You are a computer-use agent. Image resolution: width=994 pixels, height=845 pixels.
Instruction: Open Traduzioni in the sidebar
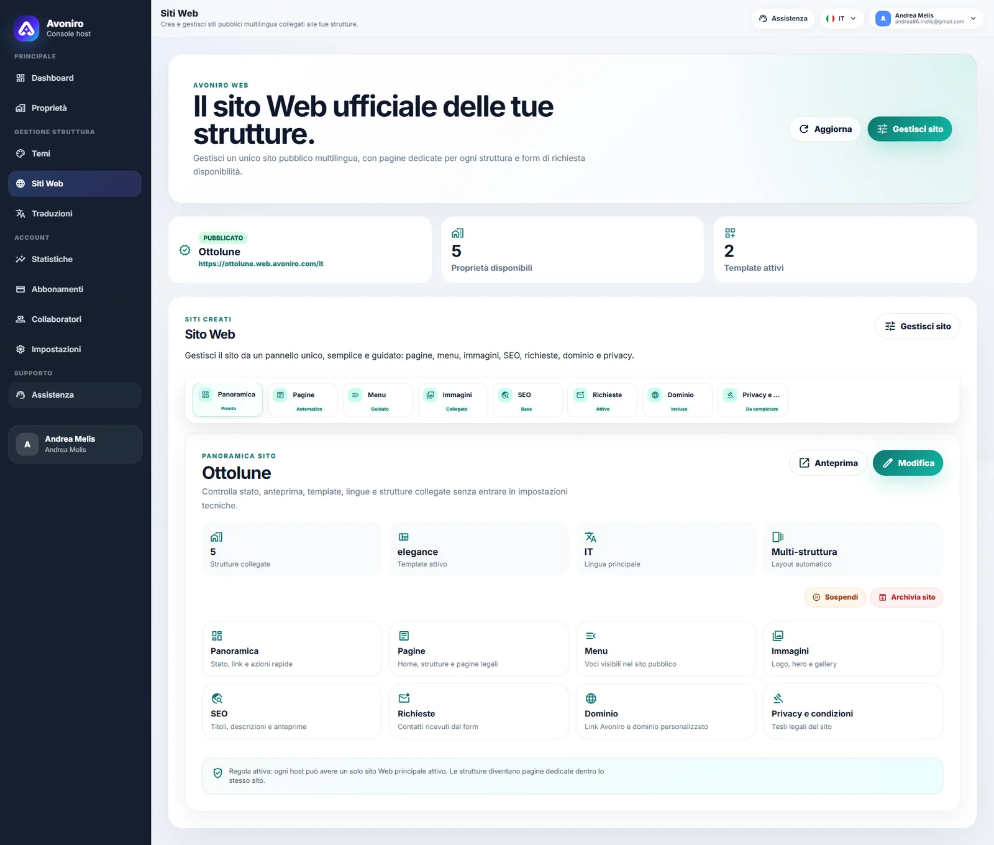coord(75,214)
